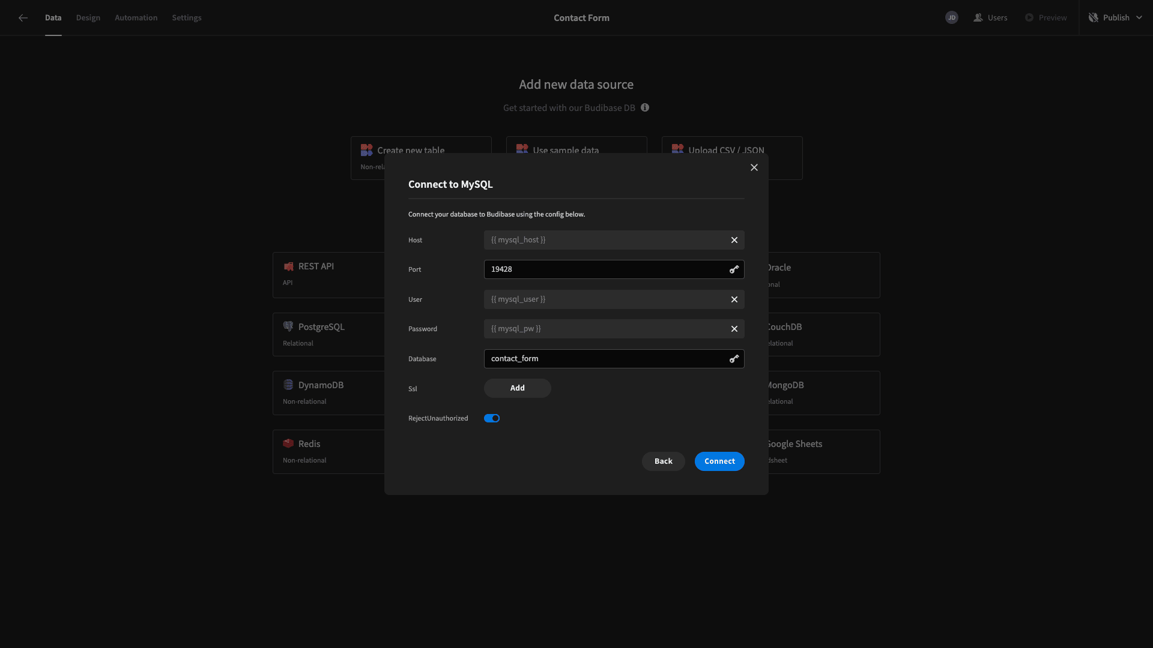Select the Google Sheets data source card

[824, 452]
